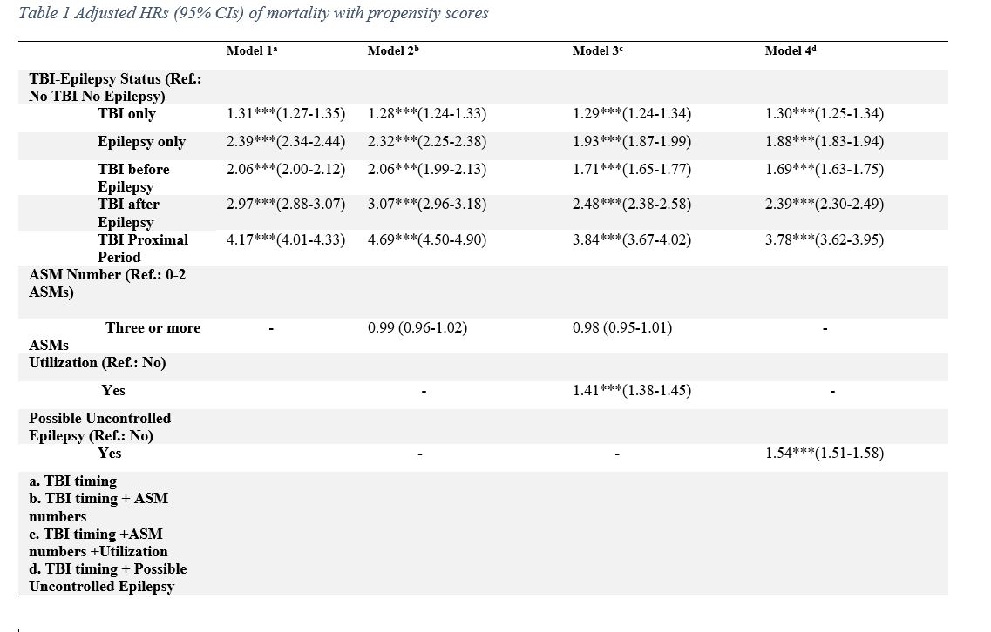Click Model 3 value 1.71 for TBI before Epilepsy
This screenshot has width=991, height=632.
(632, 169)
